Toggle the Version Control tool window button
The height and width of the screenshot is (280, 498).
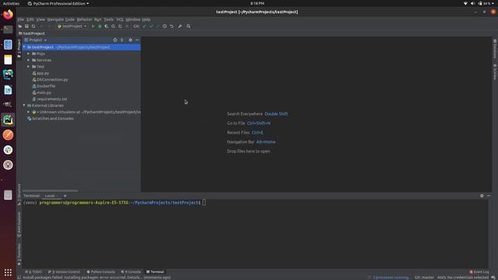[x=64, y=271]
